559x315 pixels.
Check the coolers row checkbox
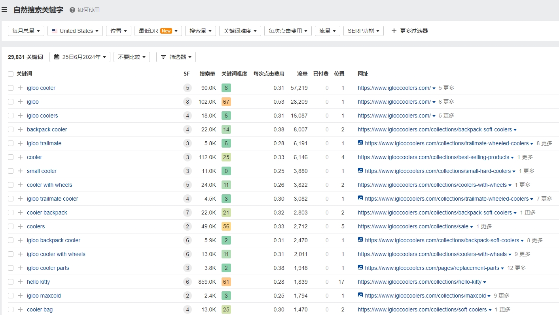click(x=11, y=226)
